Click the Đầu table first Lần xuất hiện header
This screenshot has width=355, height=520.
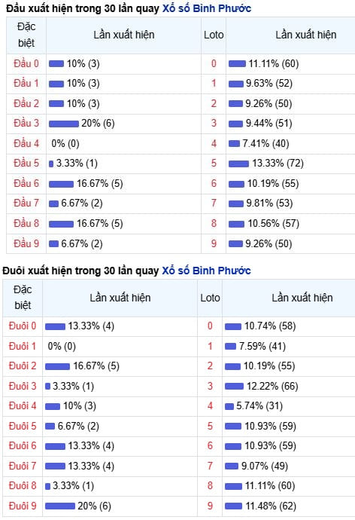pyautogui.click(x=124, y=35)
